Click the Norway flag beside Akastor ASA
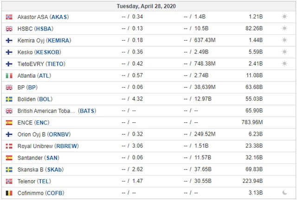This screenshot has height=200, width=297. (9, 17)
